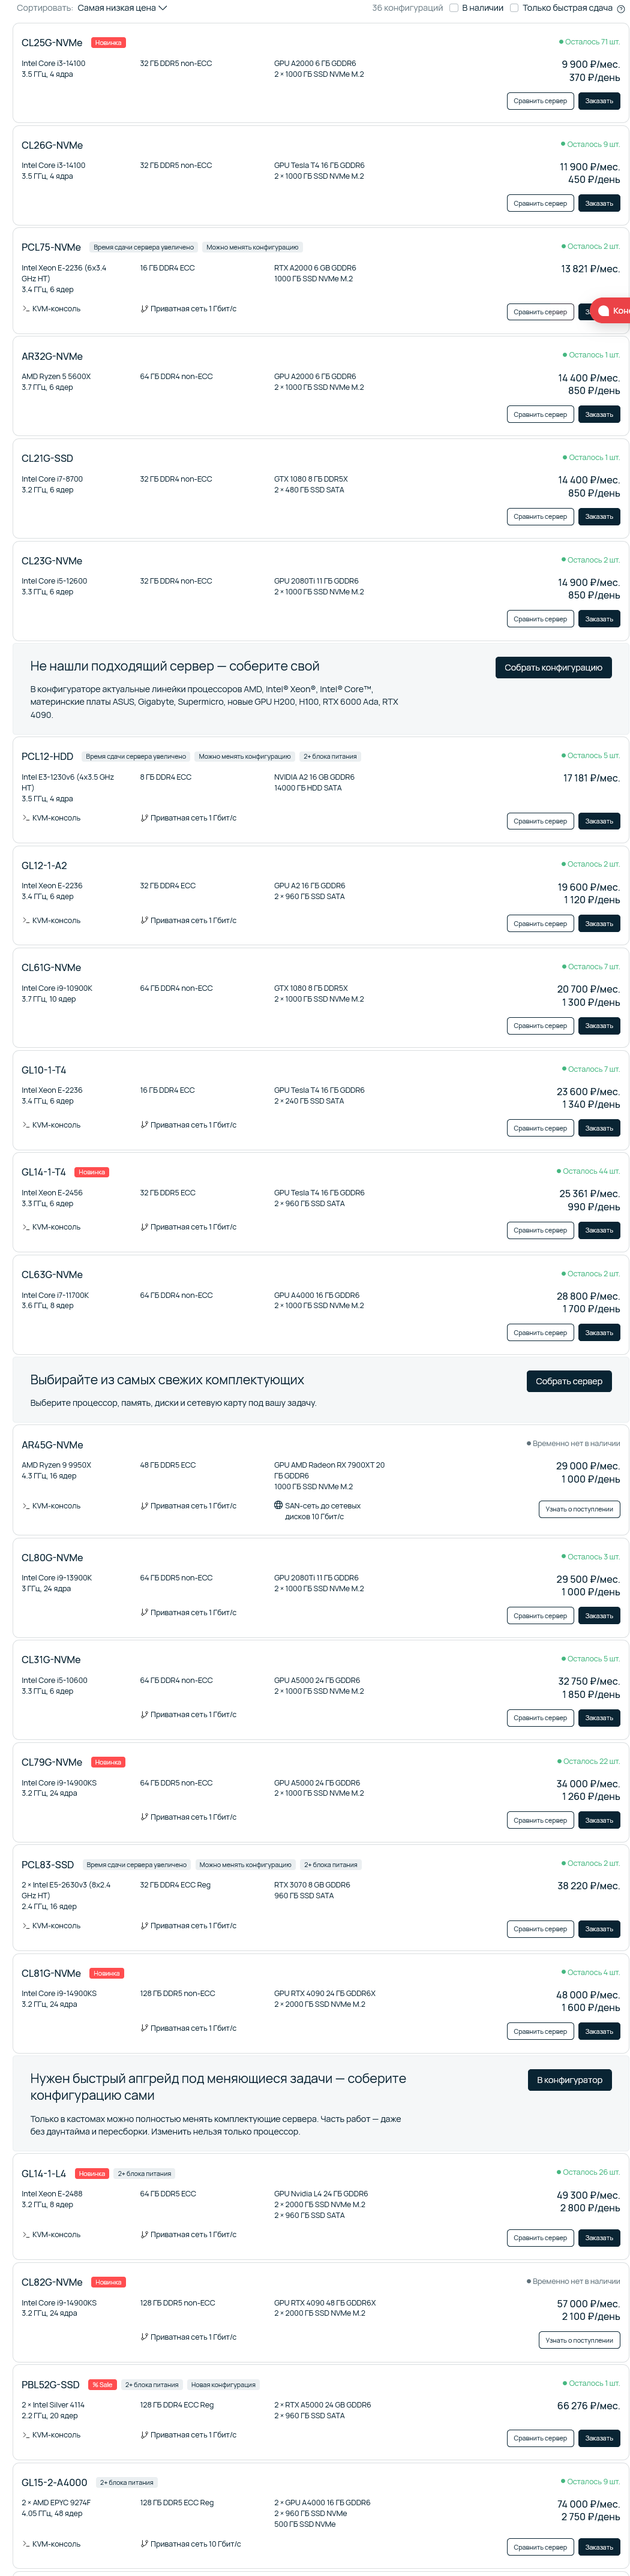Click the help question-mark icon near fast delivery
Viewport: 630px width, 2576px height.
[621, 8]
